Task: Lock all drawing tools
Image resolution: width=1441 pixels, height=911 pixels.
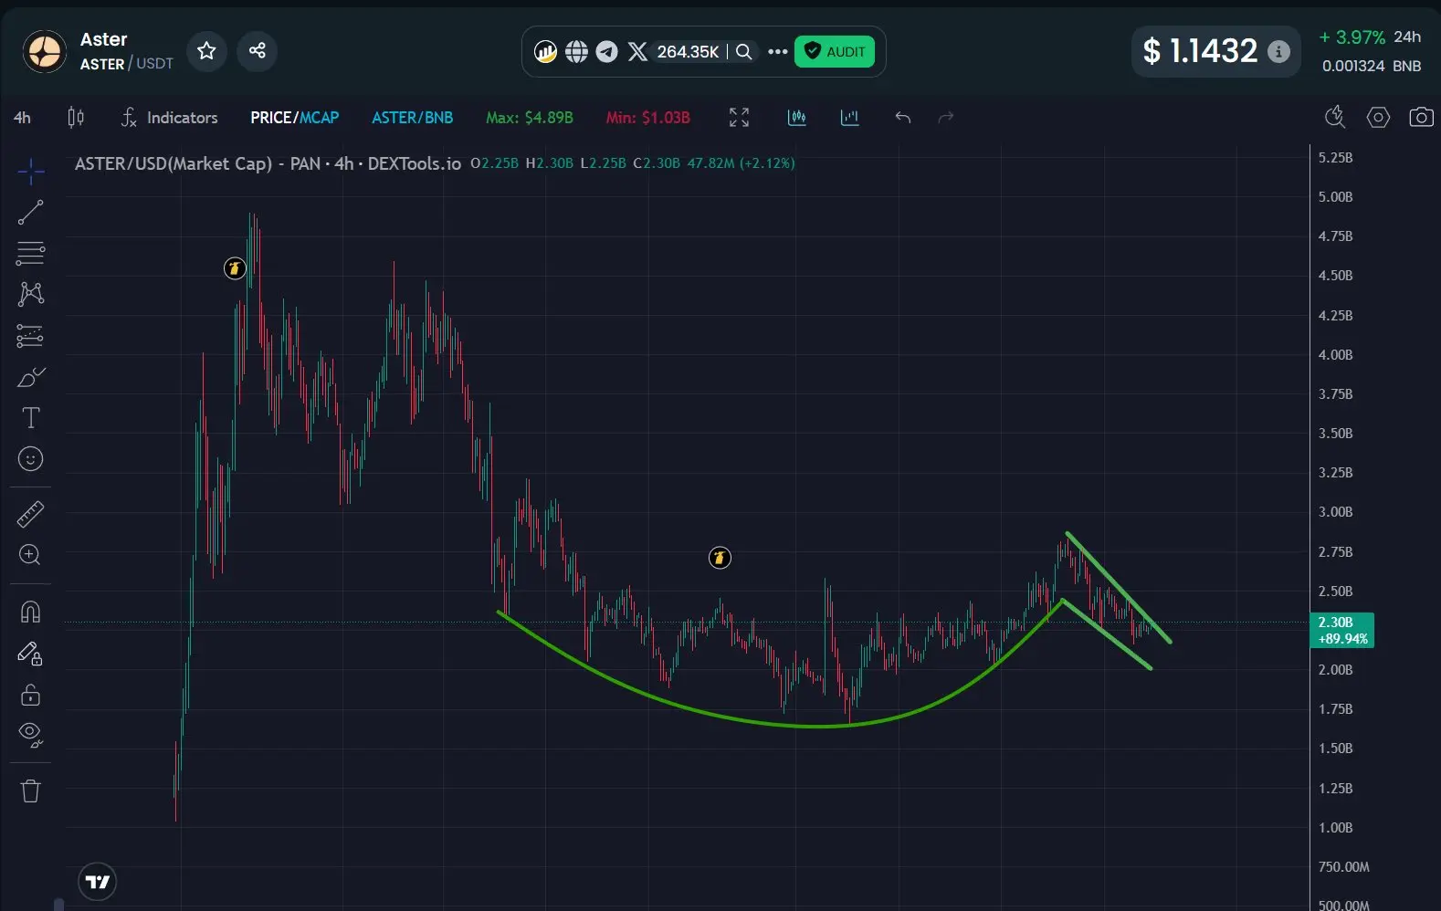Action: pos(30,695)
